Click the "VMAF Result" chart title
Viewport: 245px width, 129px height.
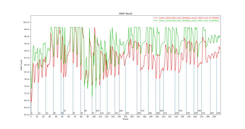click(125, 14)
